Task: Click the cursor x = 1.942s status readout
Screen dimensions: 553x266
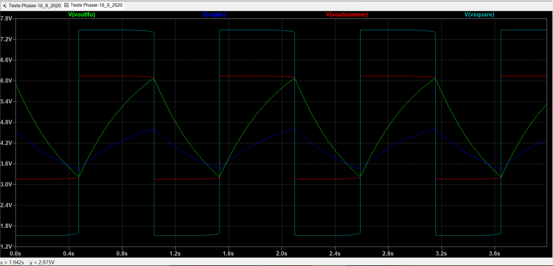Action: tap(13, 262)
